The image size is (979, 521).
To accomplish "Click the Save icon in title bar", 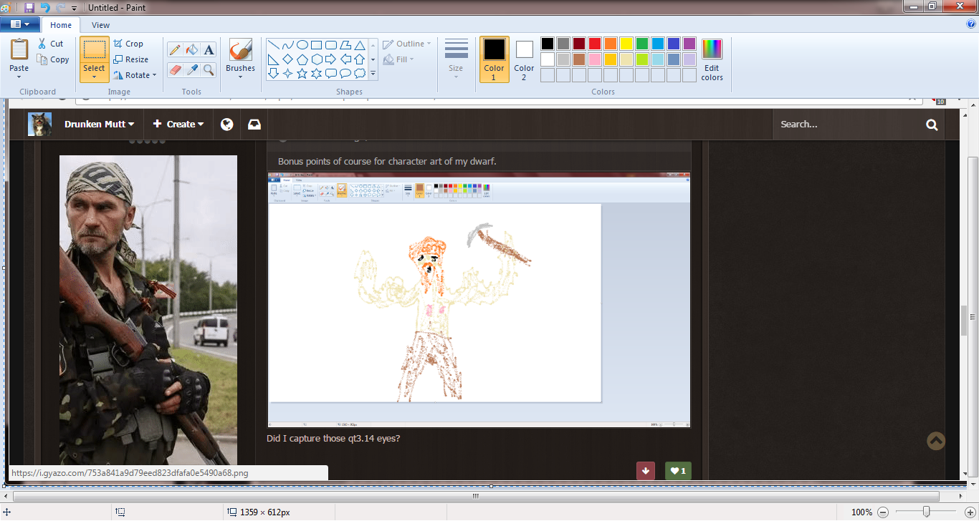I will pos(29,7).
